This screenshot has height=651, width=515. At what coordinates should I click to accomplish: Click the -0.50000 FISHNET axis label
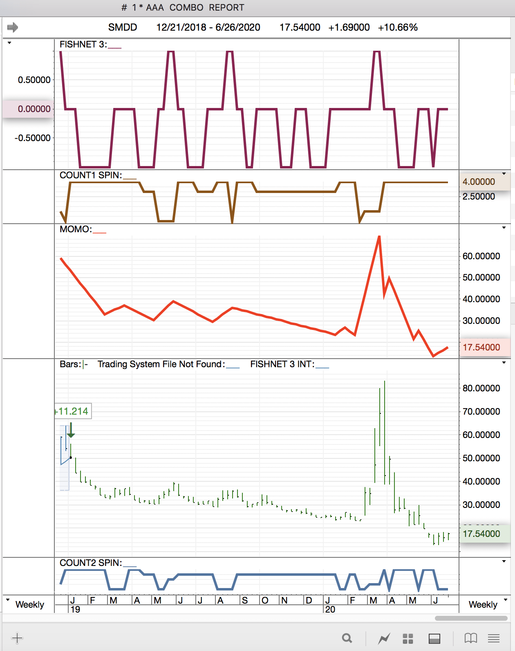coord(32,138)
